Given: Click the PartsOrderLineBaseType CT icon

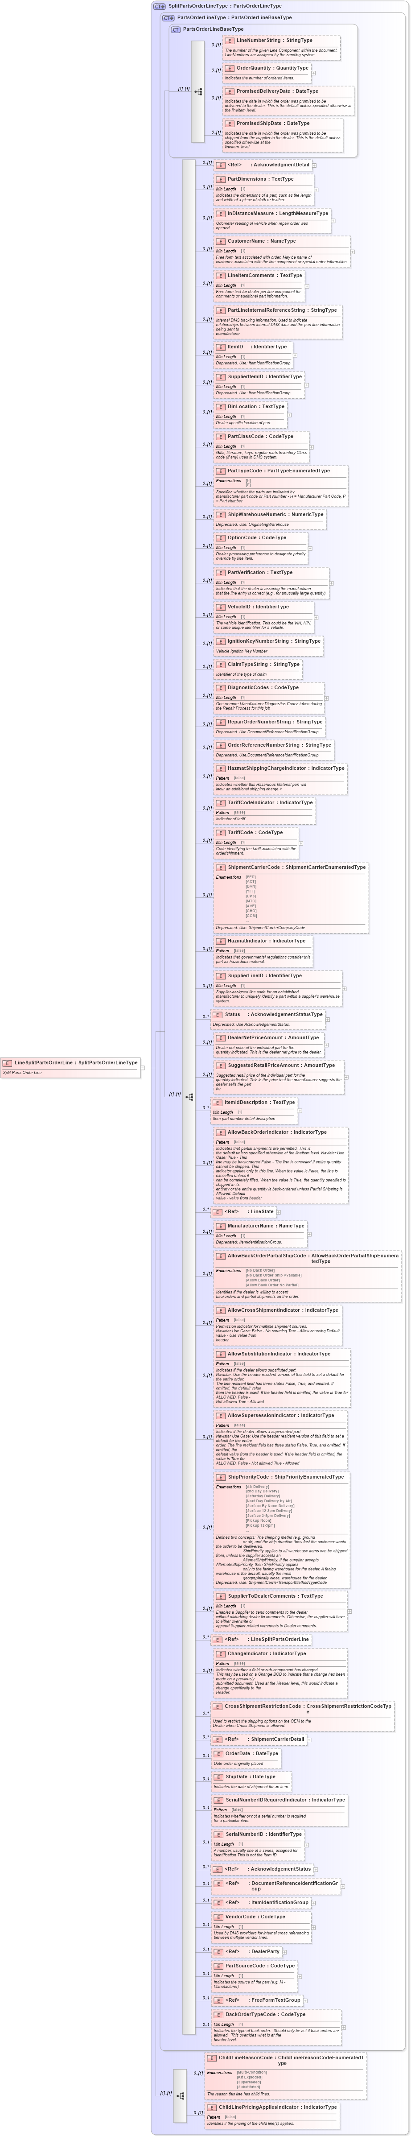Looking at the screenshot, I should (176, 29).
